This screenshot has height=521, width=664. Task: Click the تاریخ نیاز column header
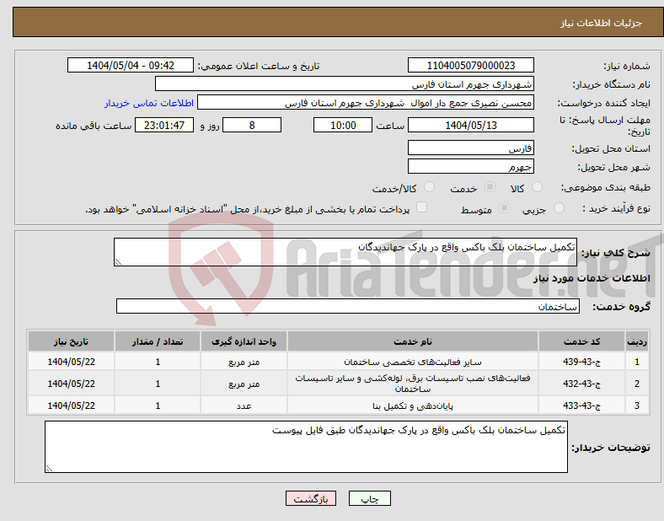coord(71,341)
